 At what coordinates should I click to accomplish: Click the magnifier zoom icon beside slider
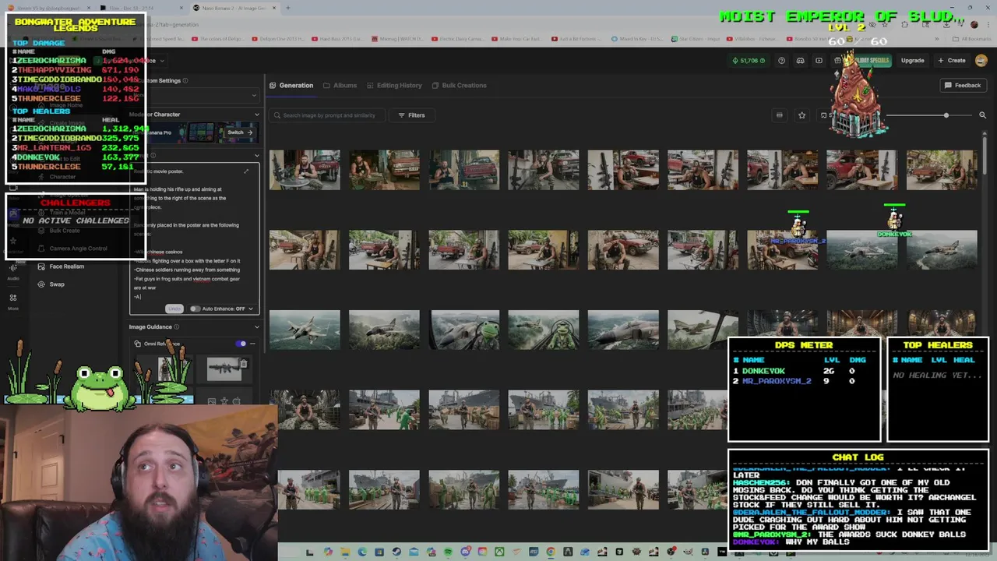tap(982, 115)
